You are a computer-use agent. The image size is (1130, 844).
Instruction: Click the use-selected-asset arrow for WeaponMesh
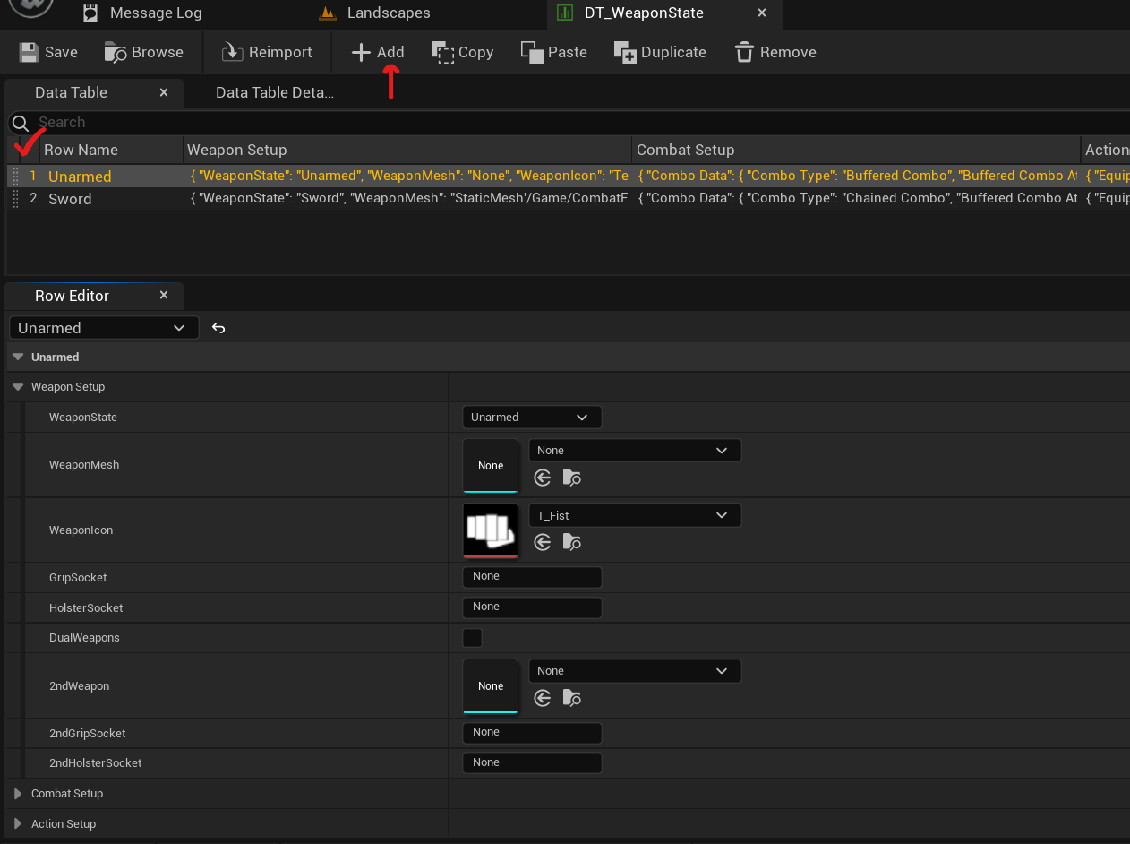click(542, 478)
